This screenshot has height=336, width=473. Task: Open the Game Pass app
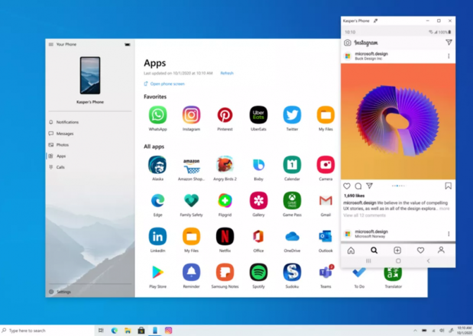292,200
